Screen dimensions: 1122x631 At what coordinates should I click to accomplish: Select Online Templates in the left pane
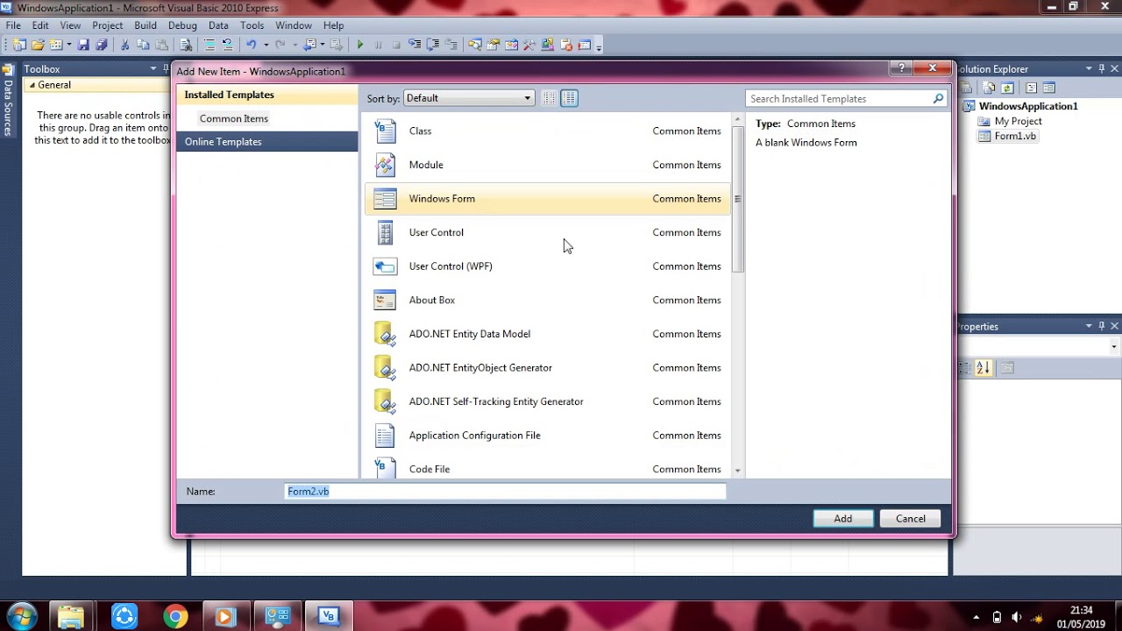[x=266, y=142]
